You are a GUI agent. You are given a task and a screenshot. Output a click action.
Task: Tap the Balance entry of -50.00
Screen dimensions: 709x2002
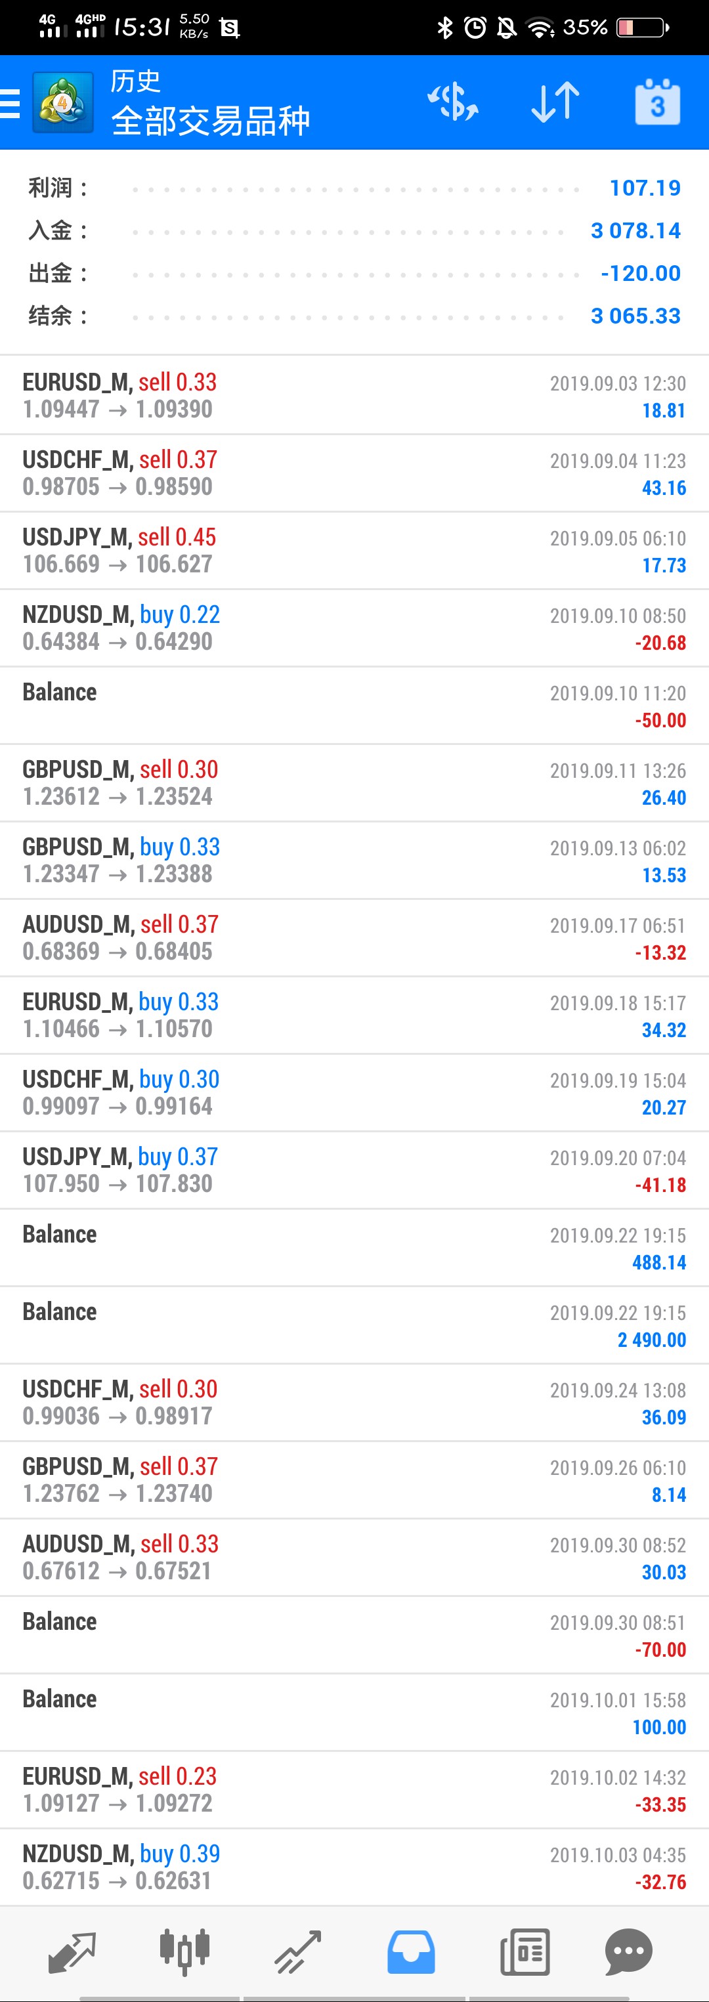click(x=354, y=706)
